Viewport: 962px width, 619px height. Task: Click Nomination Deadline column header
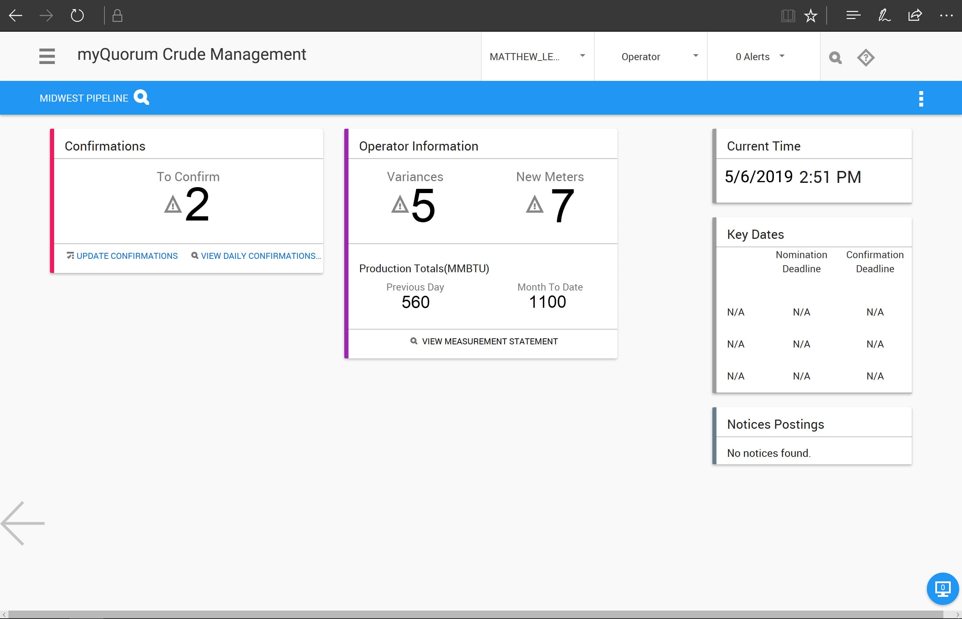tap(801, 262)
